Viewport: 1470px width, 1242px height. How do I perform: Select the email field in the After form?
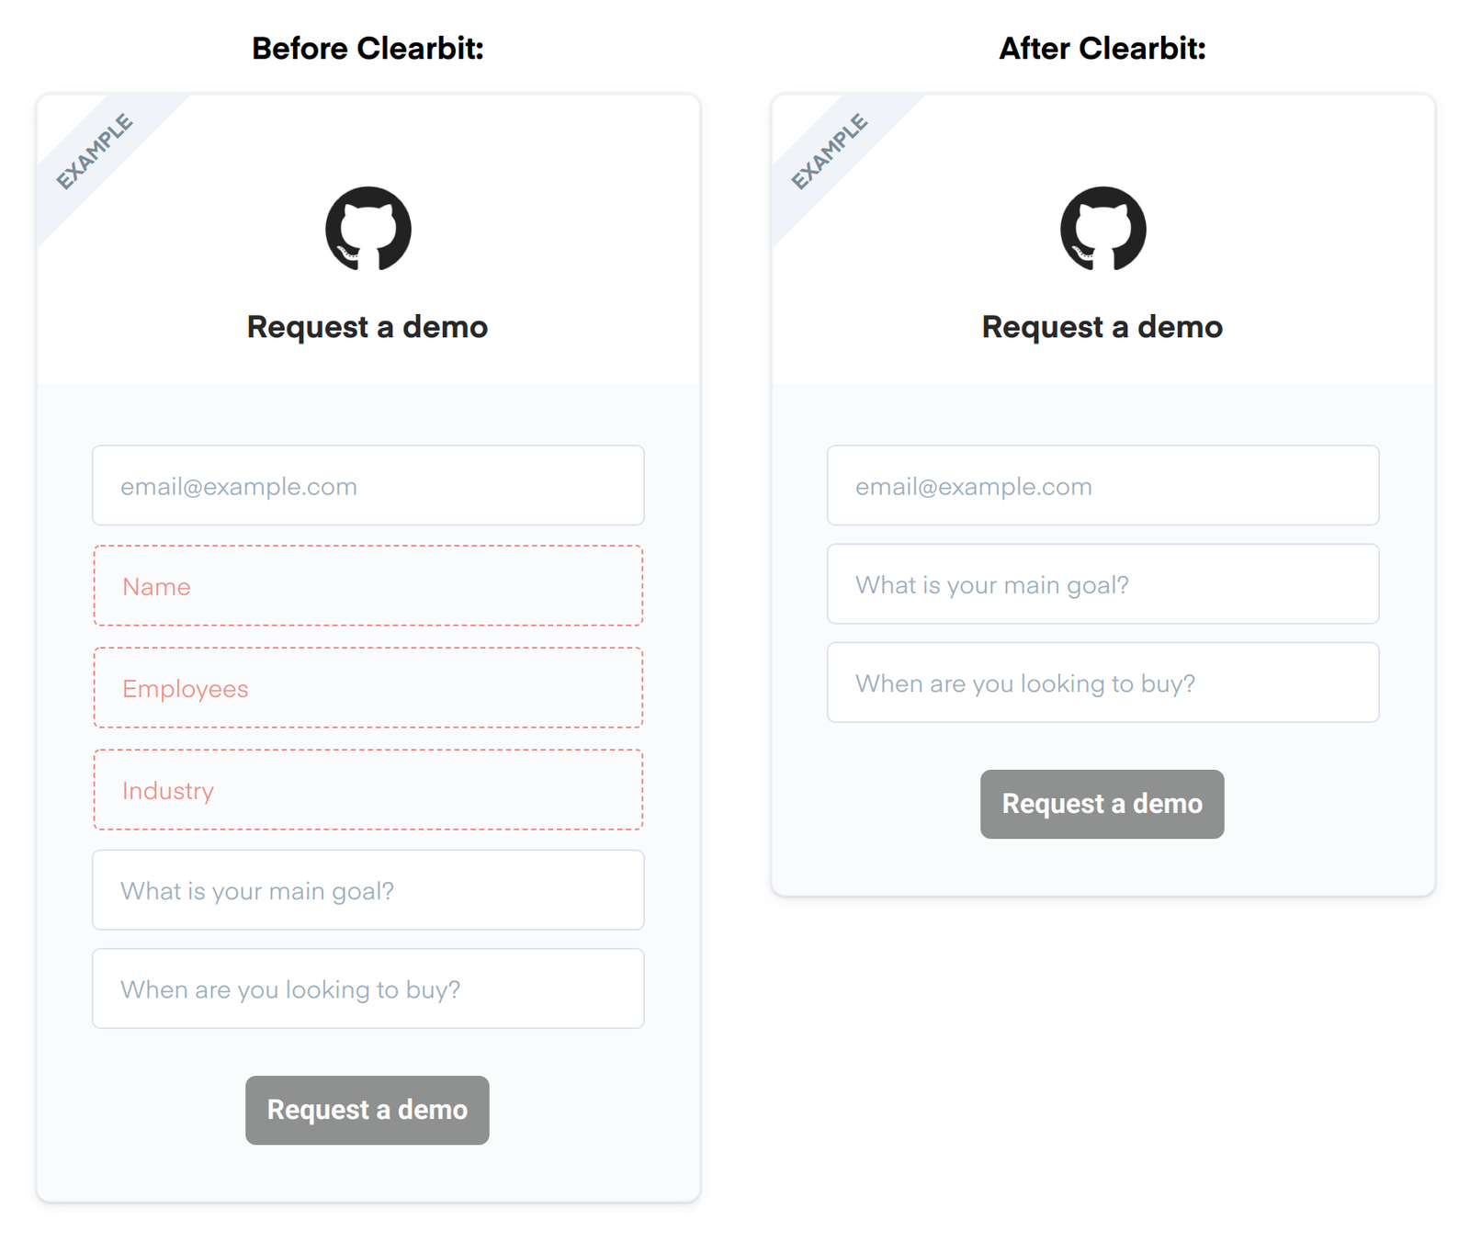pyautogui.click(x=1102, y=486)
